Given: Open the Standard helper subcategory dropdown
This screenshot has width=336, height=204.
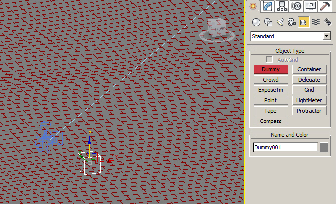Looking at the screenshot, I should (290, 36).
